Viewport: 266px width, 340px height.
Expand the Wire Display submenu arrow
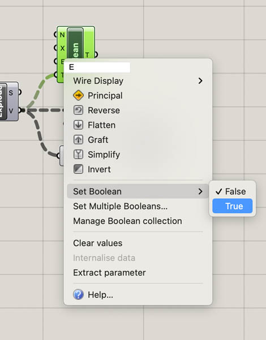click(x=200, y=81)
